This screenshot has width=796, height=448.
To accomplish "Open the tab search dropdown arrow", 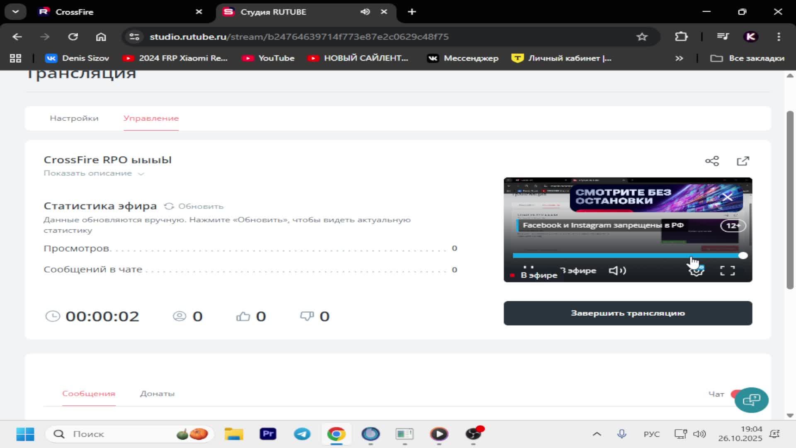I will pos(15,12).
